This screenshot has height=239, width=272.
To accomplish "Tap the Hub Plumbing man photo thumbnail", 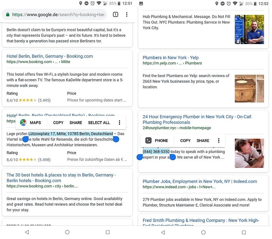I will pyautogui.click(x=249, y=29).
